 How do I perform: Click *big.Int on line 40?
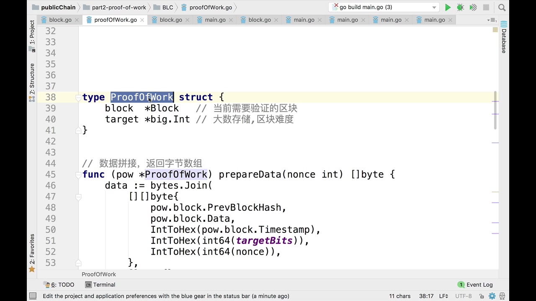167,119
